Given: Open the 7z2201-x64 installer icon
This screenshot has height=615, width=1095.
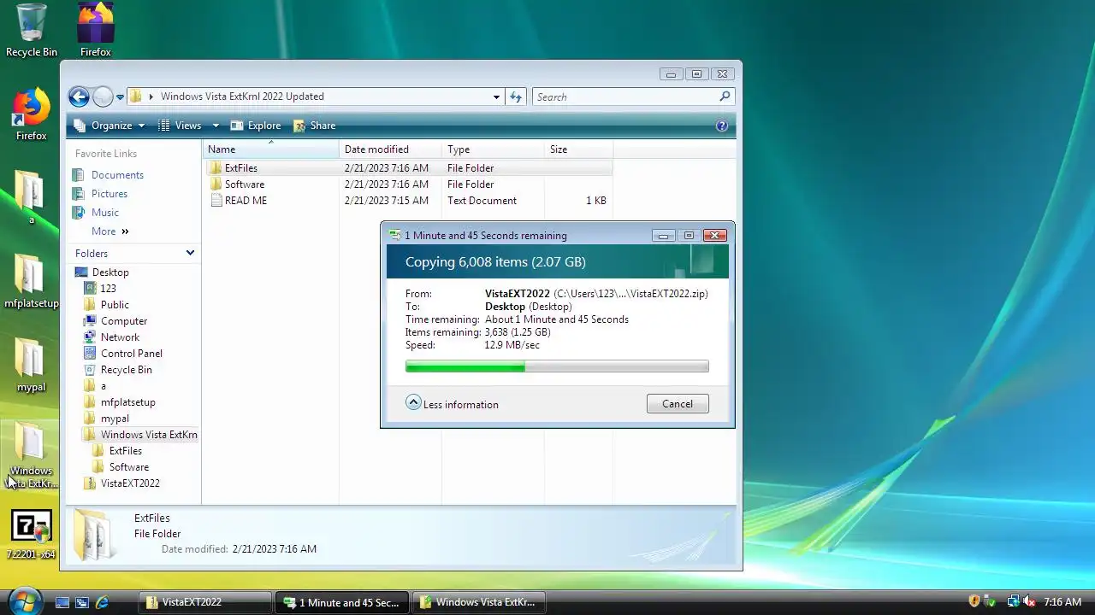Looking at the screenshot, I should click(x=32, y=534).
